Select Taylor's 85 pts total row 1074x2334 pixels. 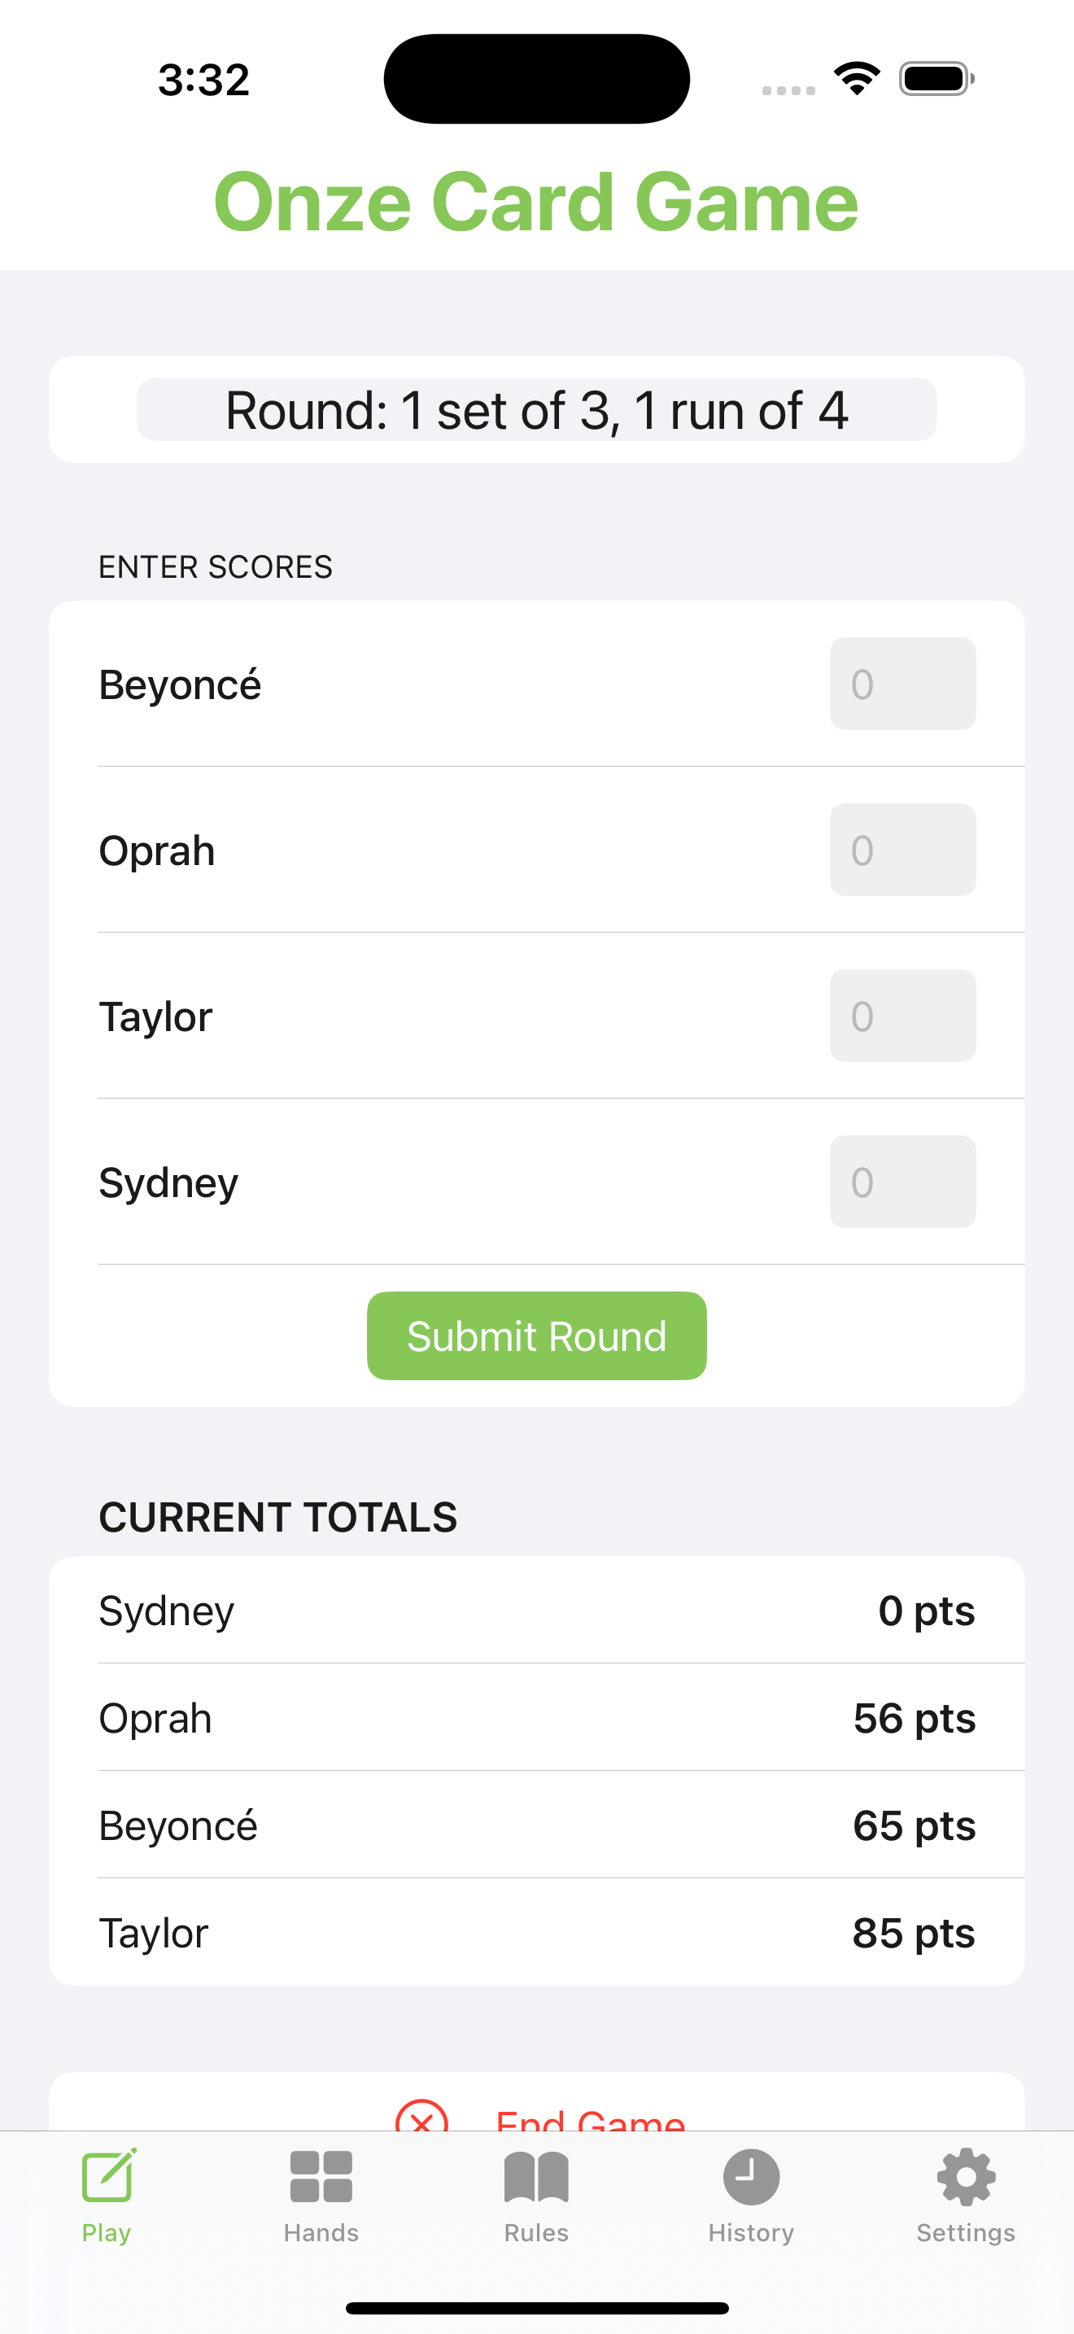[x=536, y=1932]
